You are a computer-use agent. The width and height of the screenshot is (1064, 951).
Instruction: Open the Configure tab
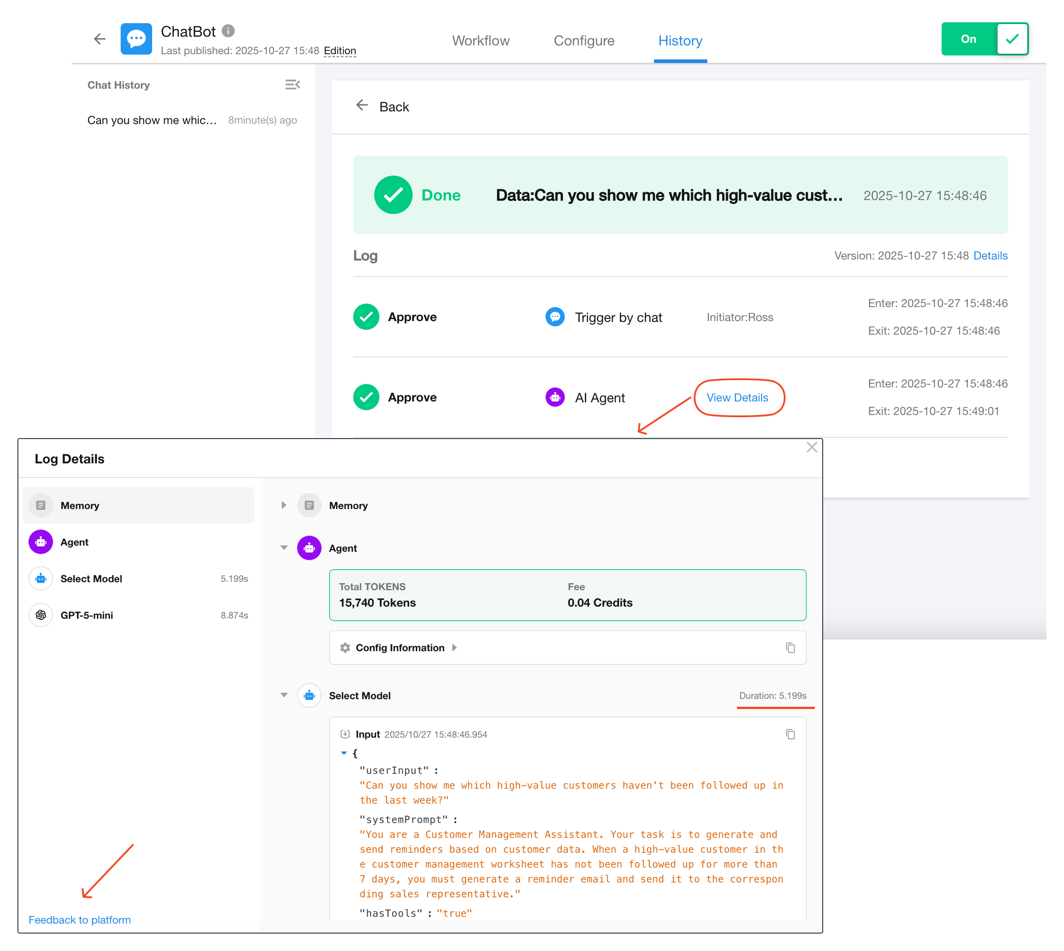click(x=584, y=41)
